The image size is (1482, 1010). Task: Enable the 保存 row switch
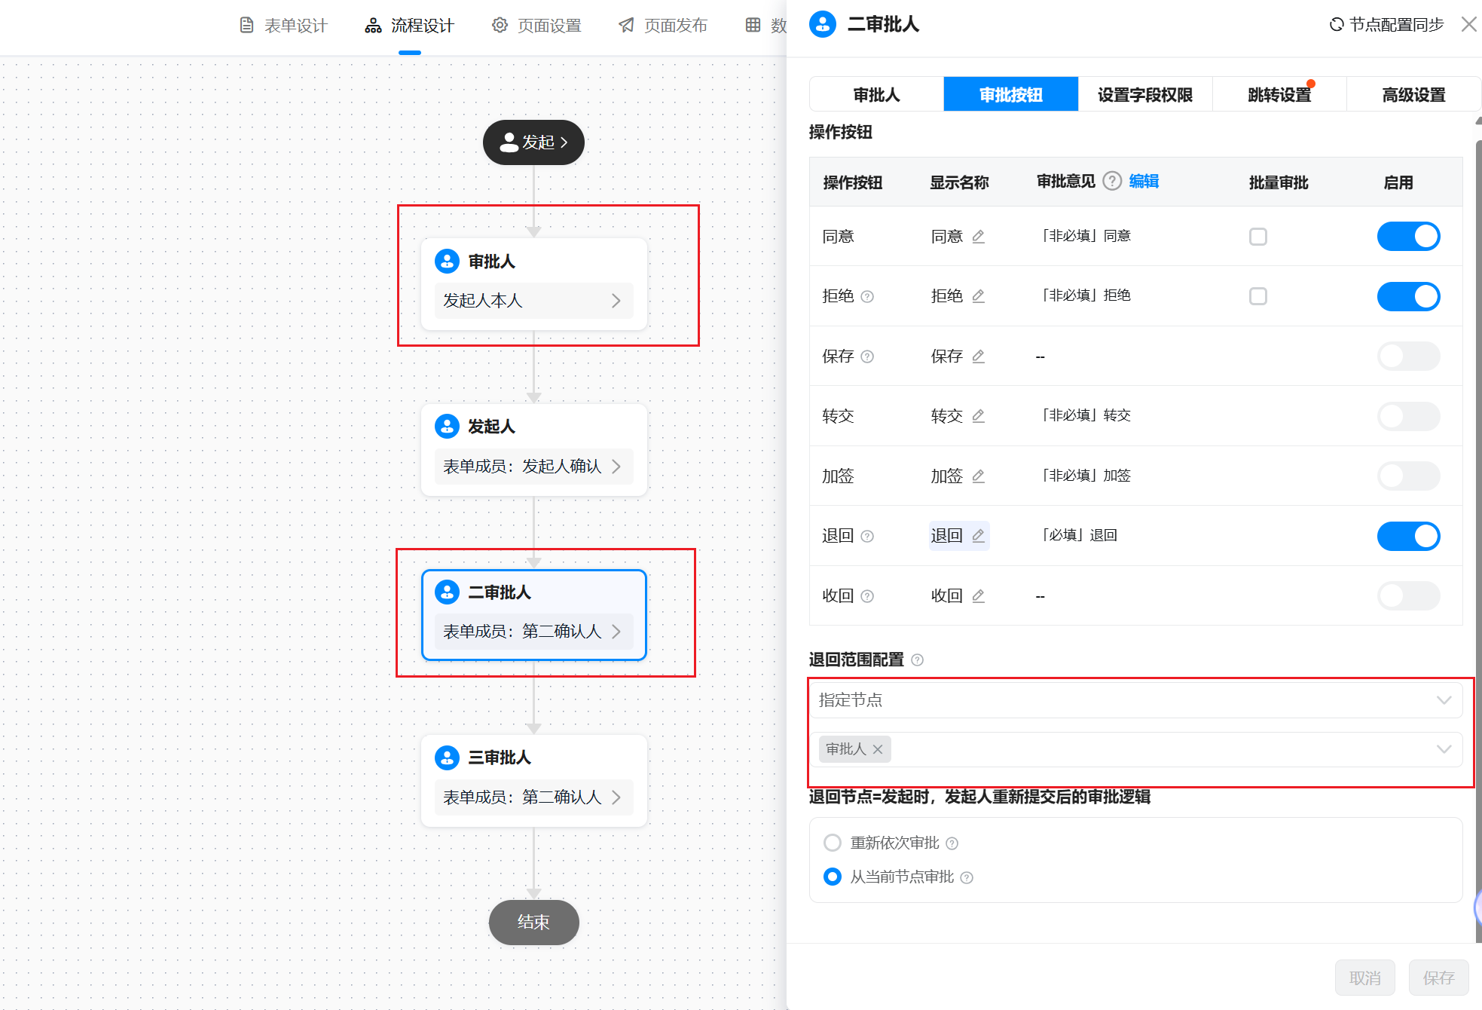tap(1407, 357)
